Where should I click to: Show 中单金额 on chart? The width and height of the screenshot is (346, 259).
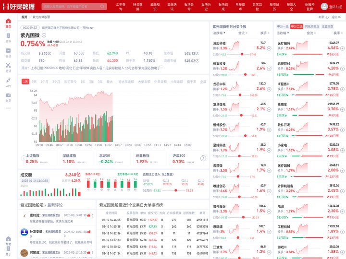[161, 82]
